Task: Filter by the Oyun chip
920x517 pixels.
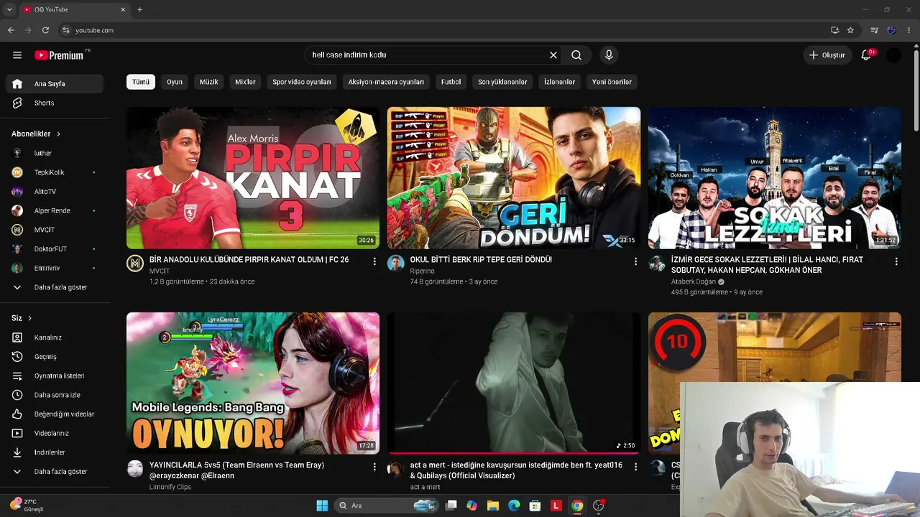Action: pyautogui.click(x=175, y=82)
